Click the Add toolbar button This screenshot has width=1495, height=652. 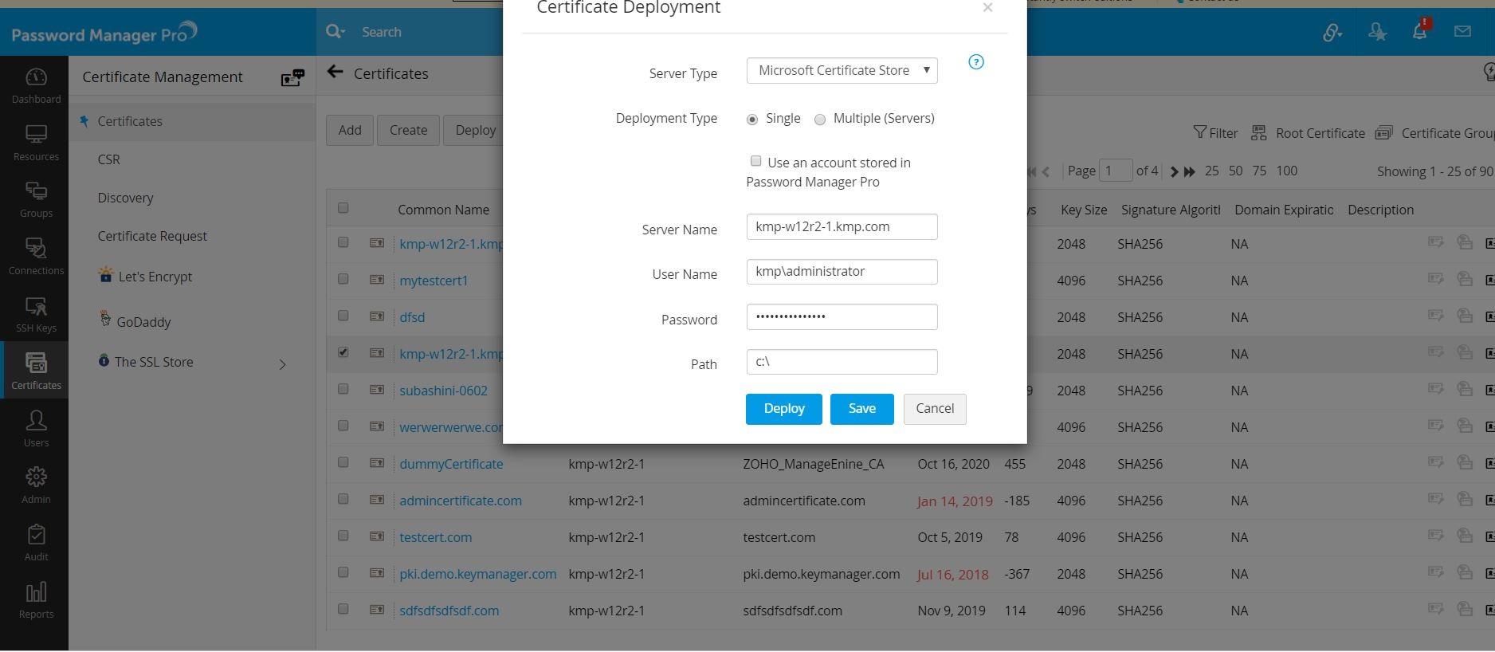pos(350,130)
